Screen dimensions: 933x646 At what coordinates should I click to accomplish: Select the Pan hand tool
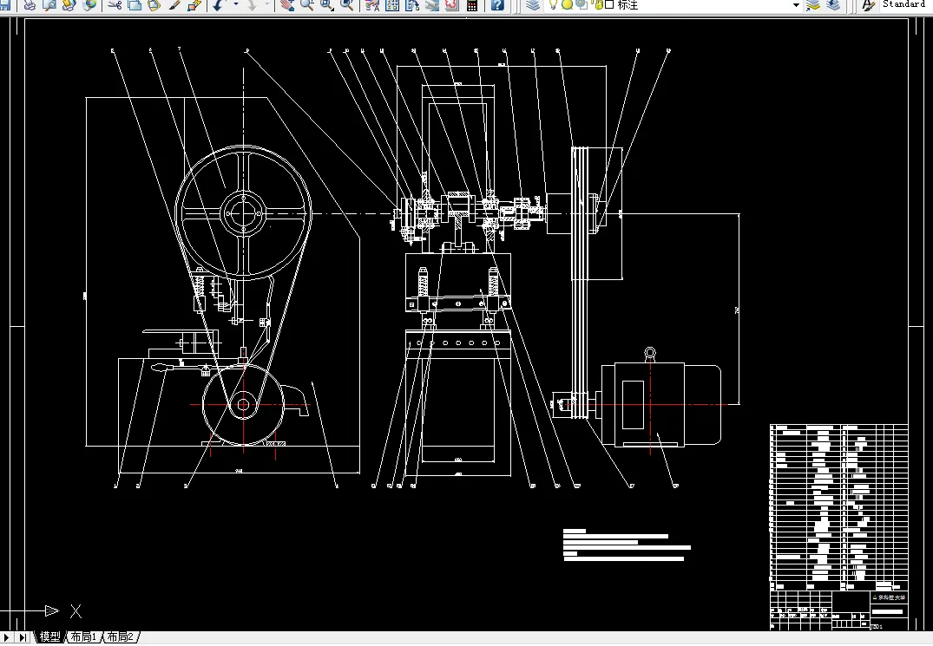(x=287, y=4)
